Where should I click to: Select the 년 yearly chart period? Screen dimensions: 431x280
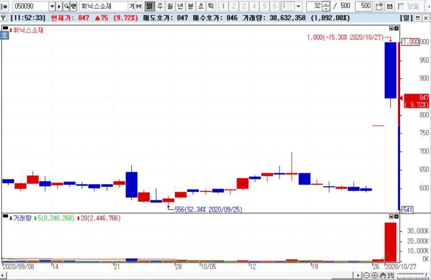[180, 6]
